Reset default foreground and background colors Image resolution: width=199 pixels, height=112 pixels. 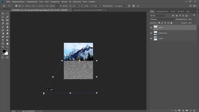click(3, 54)
